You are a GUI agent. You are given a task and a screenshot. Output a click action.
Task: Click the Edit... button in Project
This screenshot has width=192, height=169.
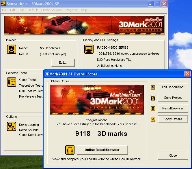coord(63,63)
